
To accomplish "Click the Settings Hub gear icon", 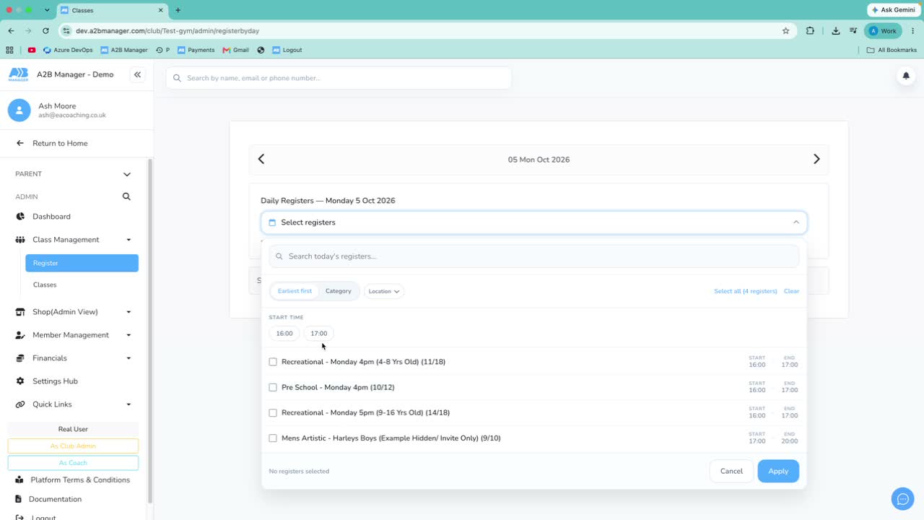I will tap(20, 381).
